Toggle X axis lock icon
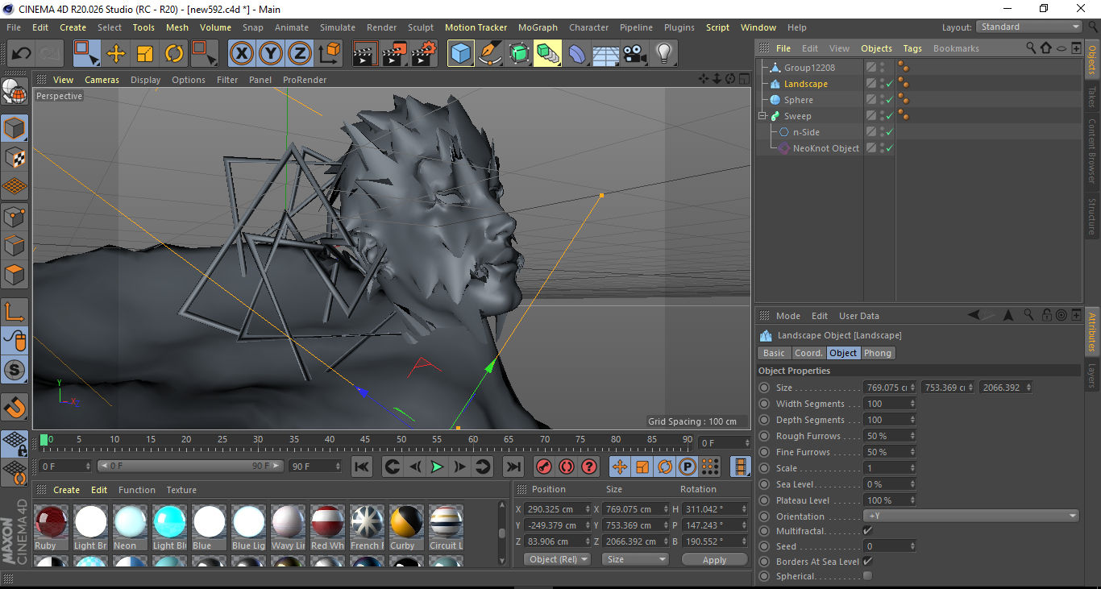The height and width of the screenshot is (589, 1101). [x=241, y=54]
